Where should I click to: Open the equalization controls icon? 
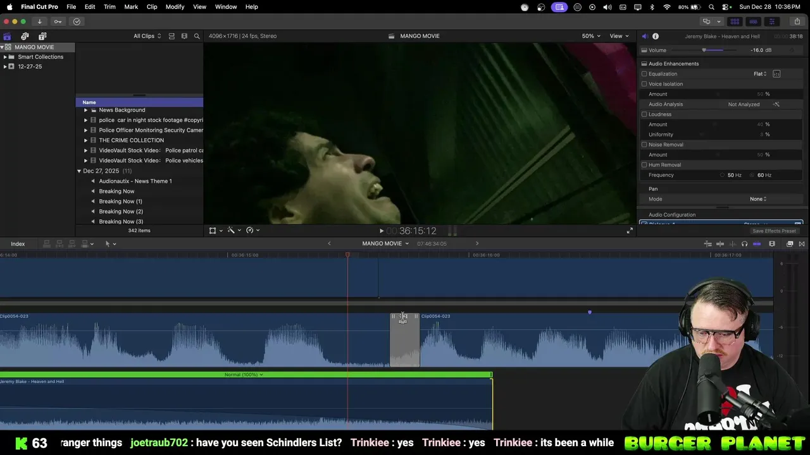(x=776, y=74)
